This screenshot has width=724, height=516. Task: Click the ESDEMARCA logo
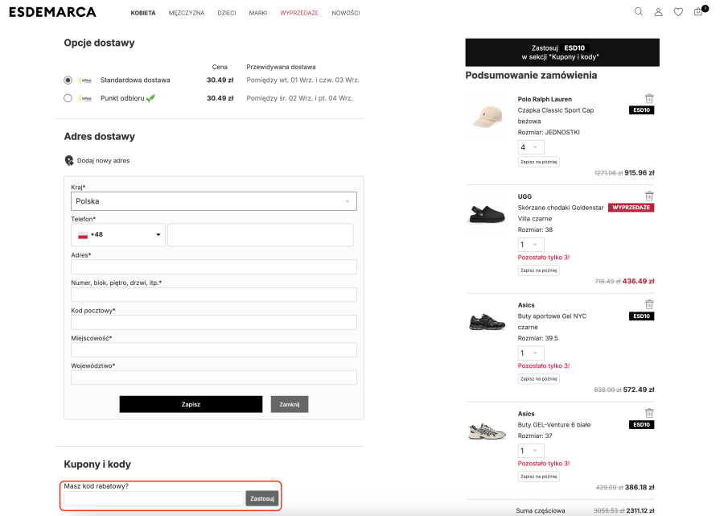(52, 12)
